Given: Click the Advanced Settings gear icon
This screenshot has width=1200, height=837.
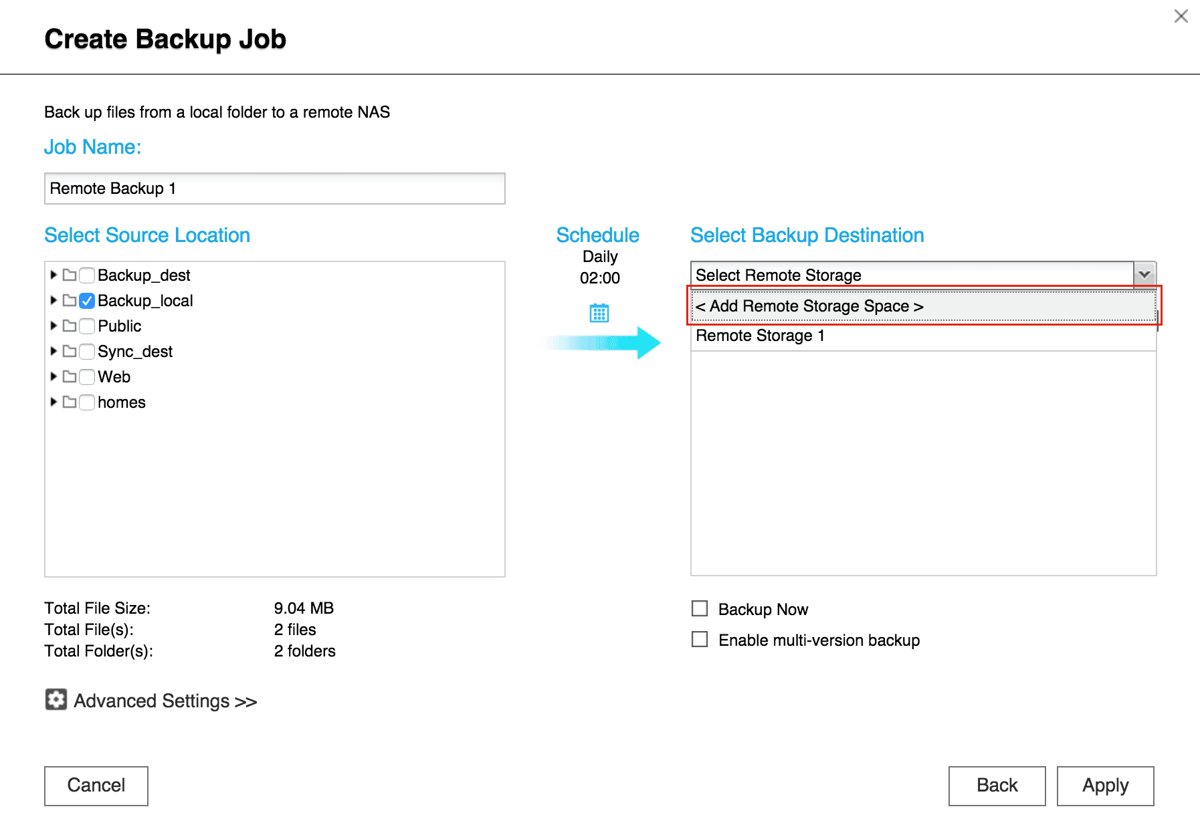Looking at the screenshot, I should (56, 699).
